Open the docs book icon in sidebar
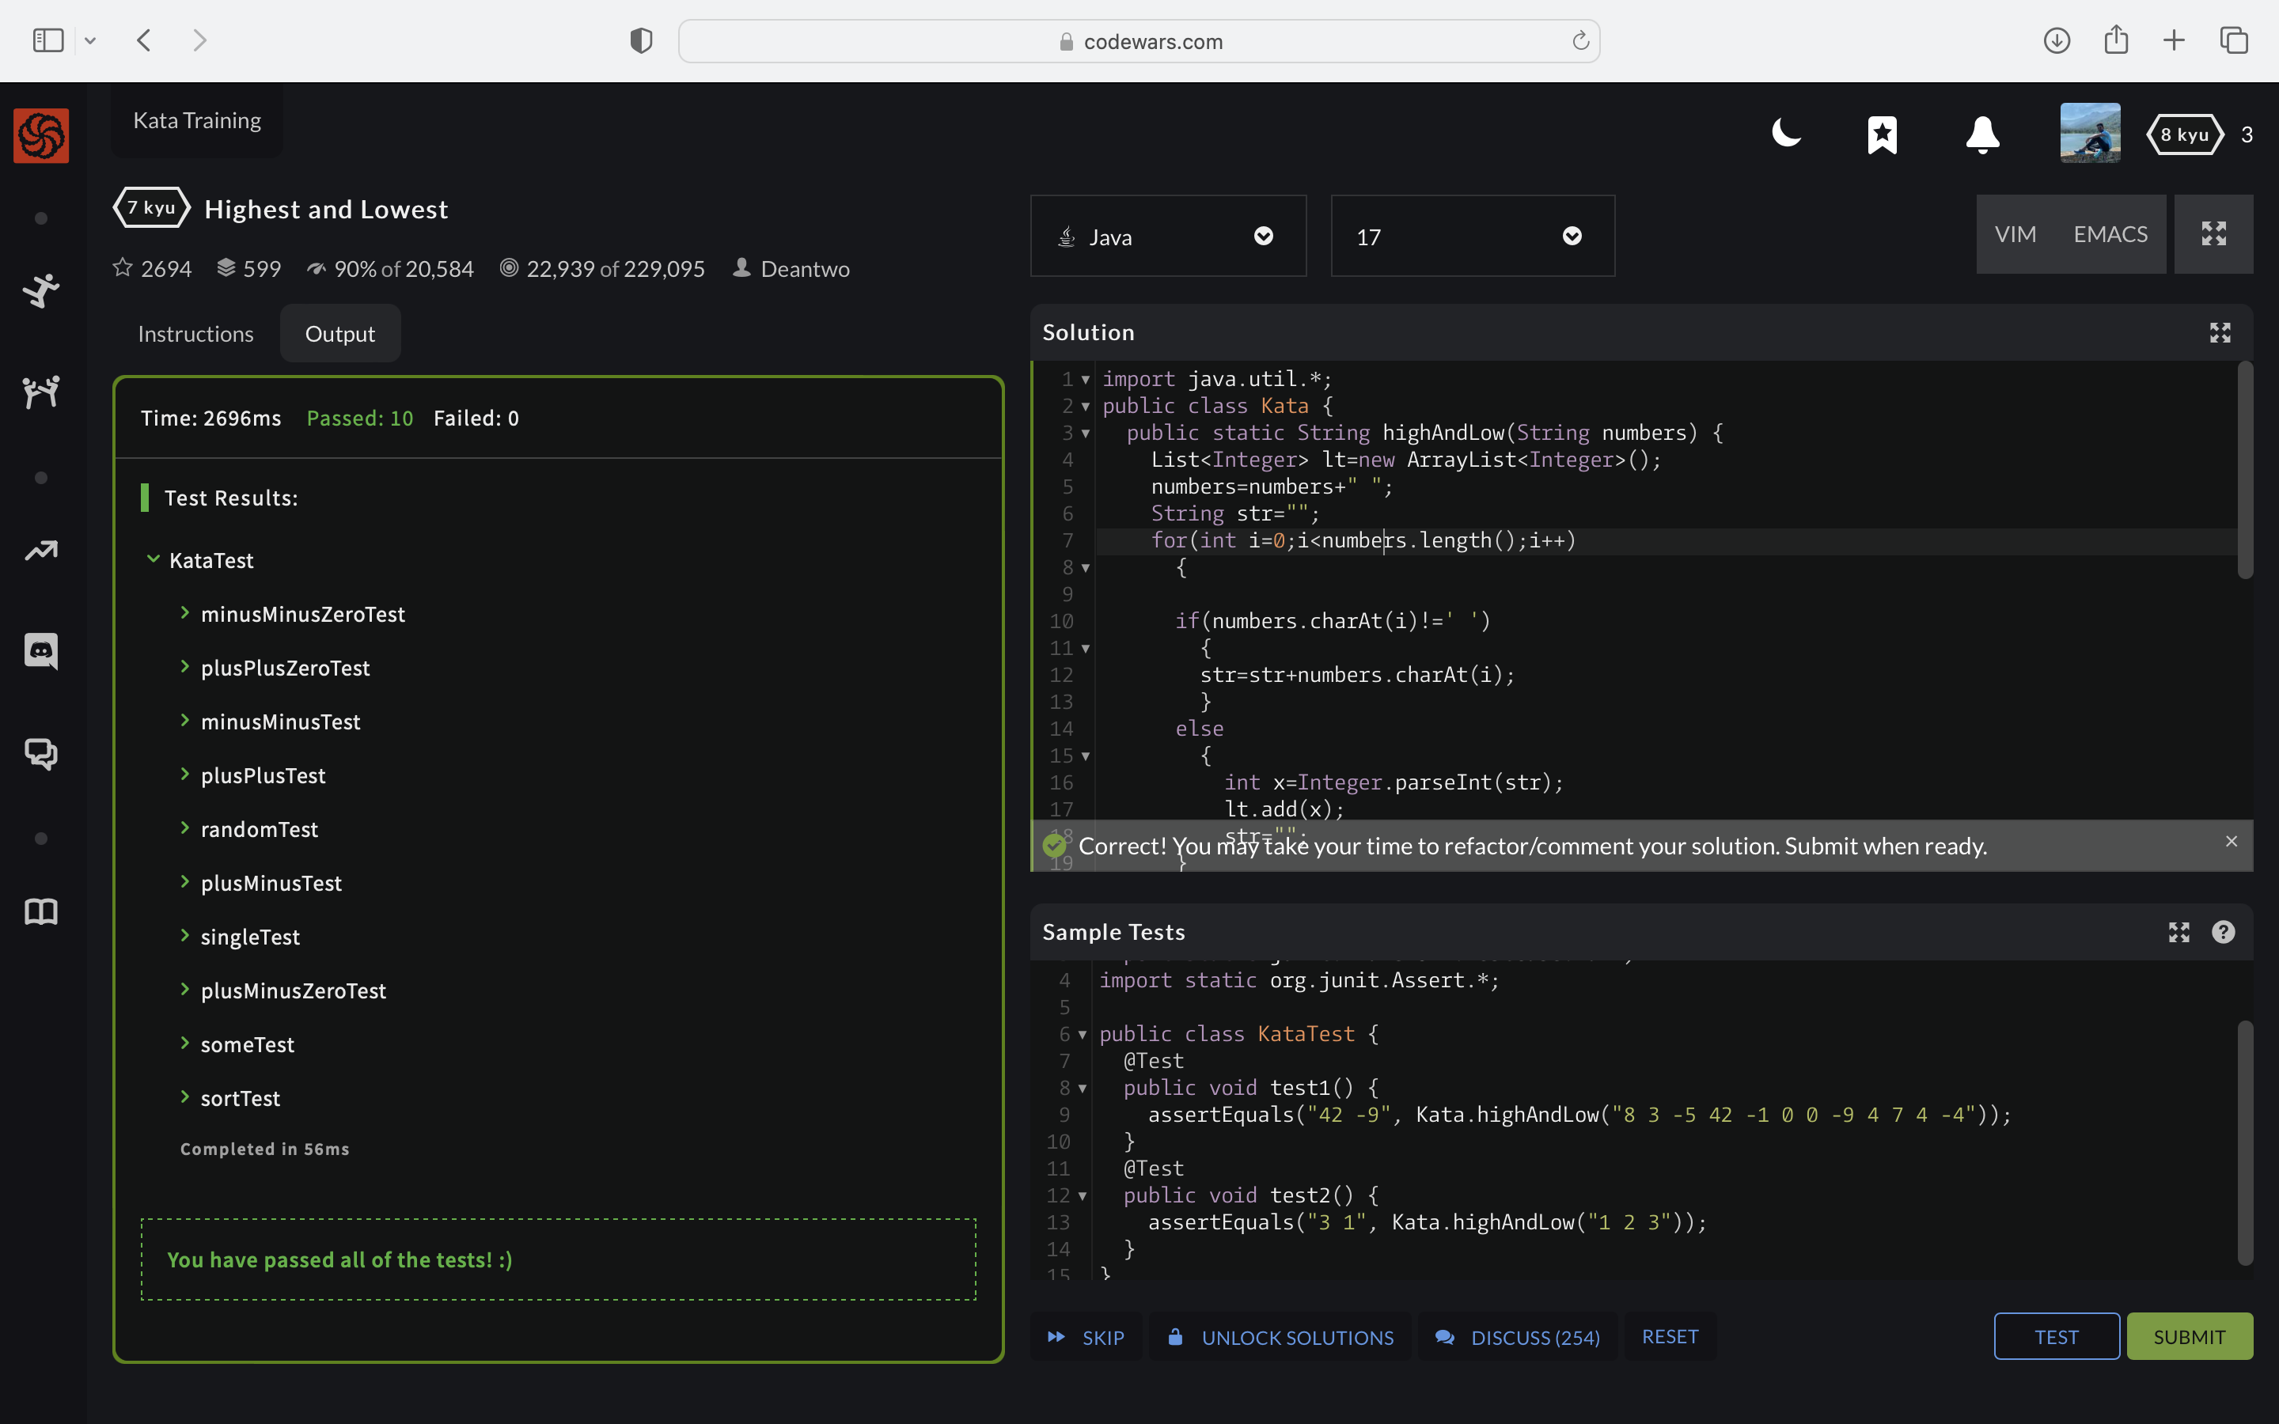Screen dimensions: 2279x1424 click(x=41, y=911)
